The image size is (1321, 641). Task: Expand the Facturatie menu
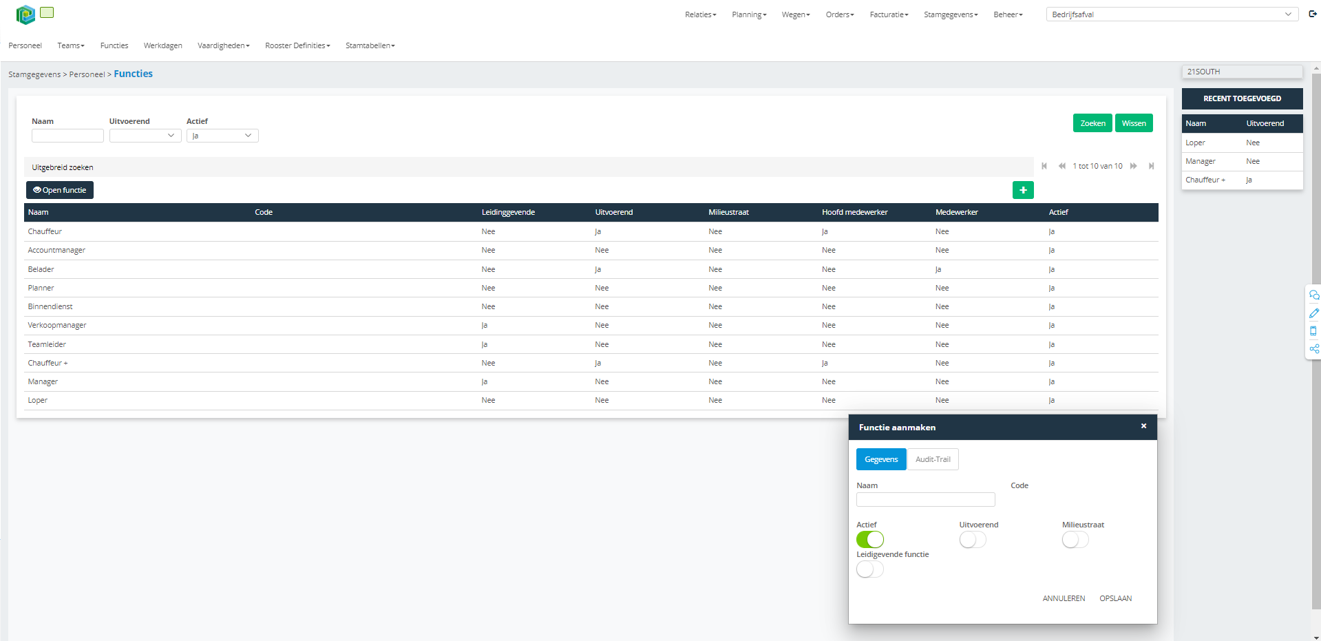click(889, 14)
